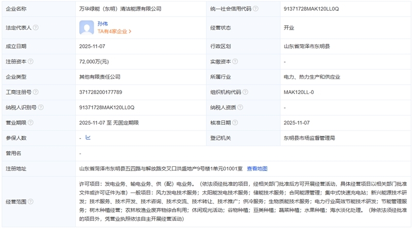Open the 核准日期 help icon
The width and height of the screenshot is (412, 229).
[x=236, y=123]
